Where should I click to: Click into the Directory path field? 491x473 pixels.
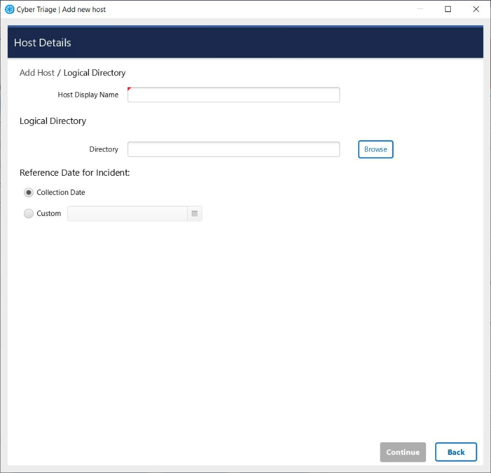point(234,149)
